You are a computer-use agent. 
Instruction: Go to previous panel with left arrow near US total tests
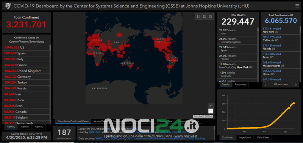click(x=266, y=85)
